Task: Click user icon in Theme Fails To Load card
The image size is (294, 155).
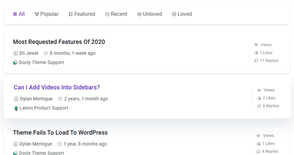Action: (x=15, y=144)
